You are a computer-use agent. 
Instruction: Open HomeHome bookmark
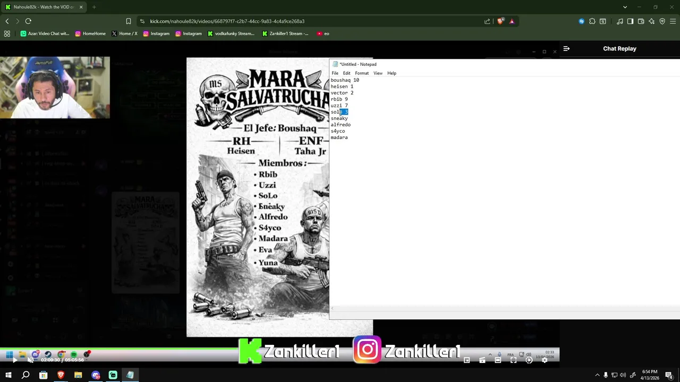[90, 33]
